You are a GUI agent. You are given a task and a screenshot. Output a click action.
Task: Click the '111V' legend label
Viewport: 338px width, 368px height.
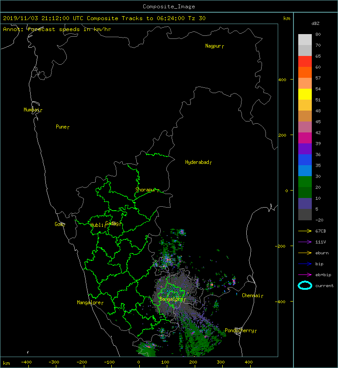point(321,242)
